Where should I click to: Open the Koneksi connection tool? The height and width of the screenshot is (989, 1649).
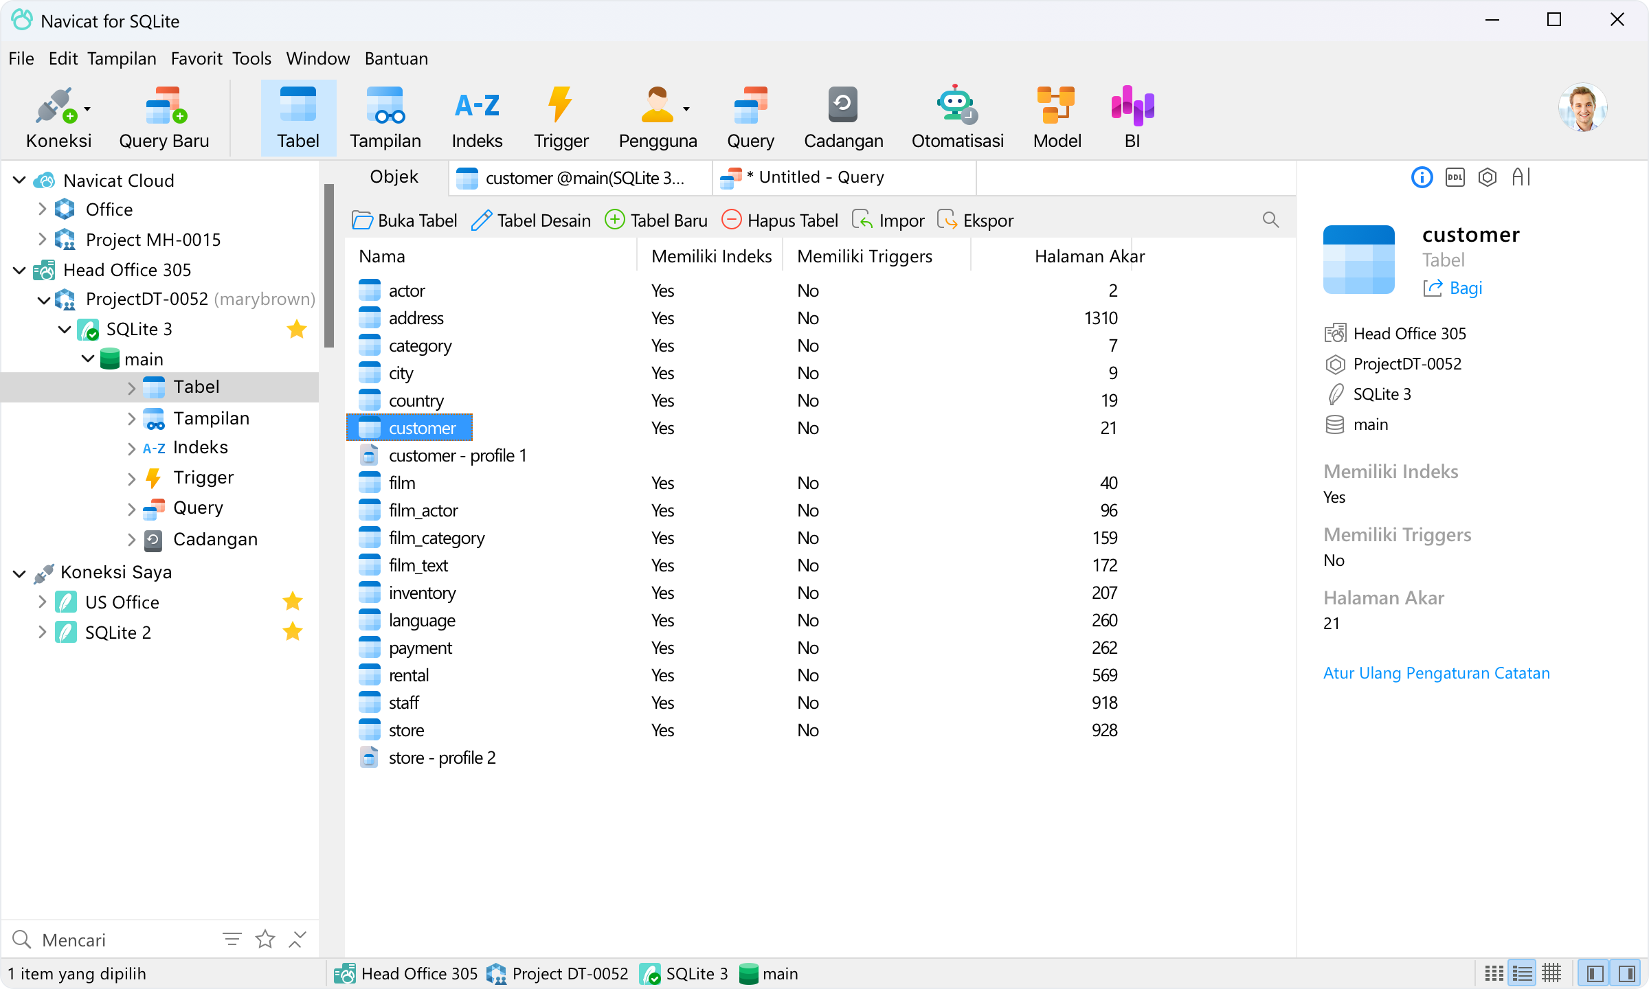58,118
